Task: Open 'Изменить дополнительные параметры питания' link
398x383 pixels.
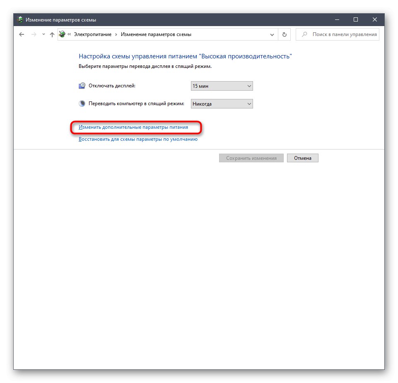Action: pyautogui.click(x=133, y=127)
